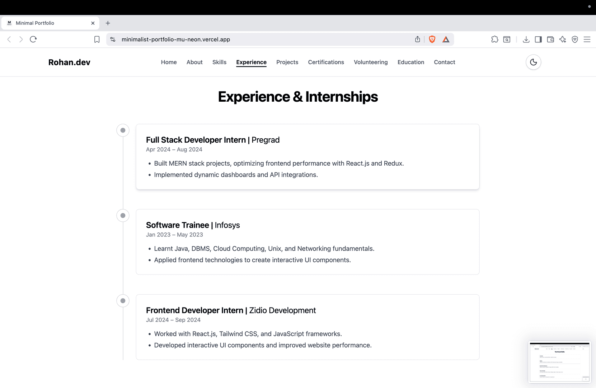This screenshot has width=596, height=388.
Task: Open the browser hamburger menu
Action: click(587, 40)
